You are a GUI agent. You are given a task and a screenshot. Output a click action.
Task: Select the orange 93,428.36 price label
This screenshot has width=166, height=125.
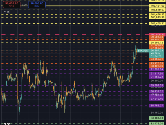coord(157,66)
